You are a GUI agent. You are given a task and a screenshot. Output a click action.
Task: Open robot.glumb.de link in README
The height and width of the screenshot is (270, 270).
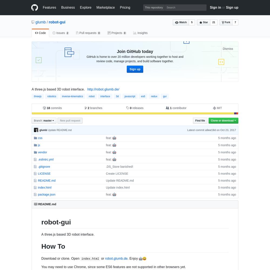pos(116,258)
